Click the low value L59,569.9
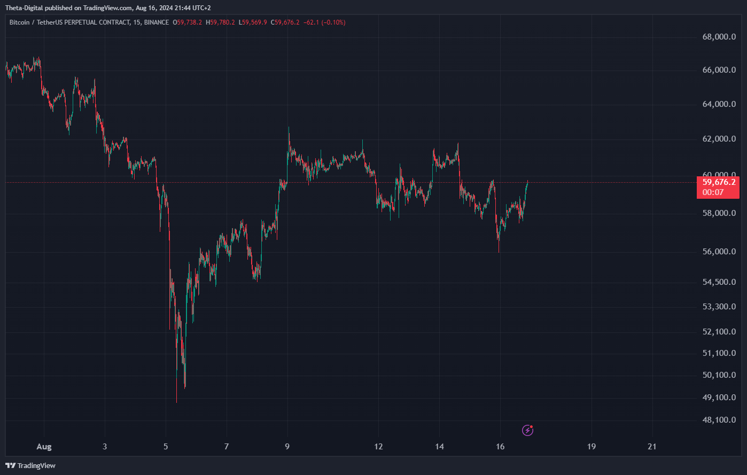The height and width of the screenshot is (475, 747). 253,22
